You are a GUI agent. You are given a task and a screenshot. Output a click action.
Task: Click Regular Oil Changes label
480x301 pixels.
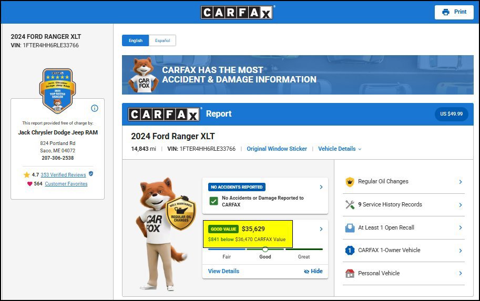tap(383, 181)
